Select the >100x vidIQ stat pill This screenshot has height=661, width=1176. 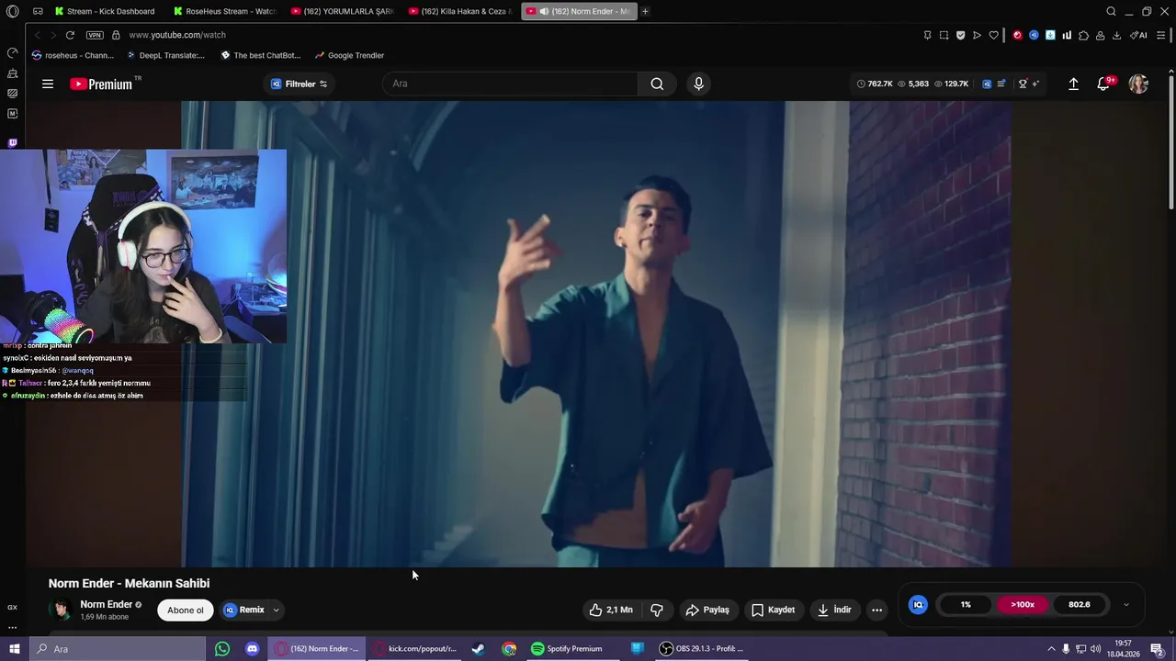tap(1023, 605)
